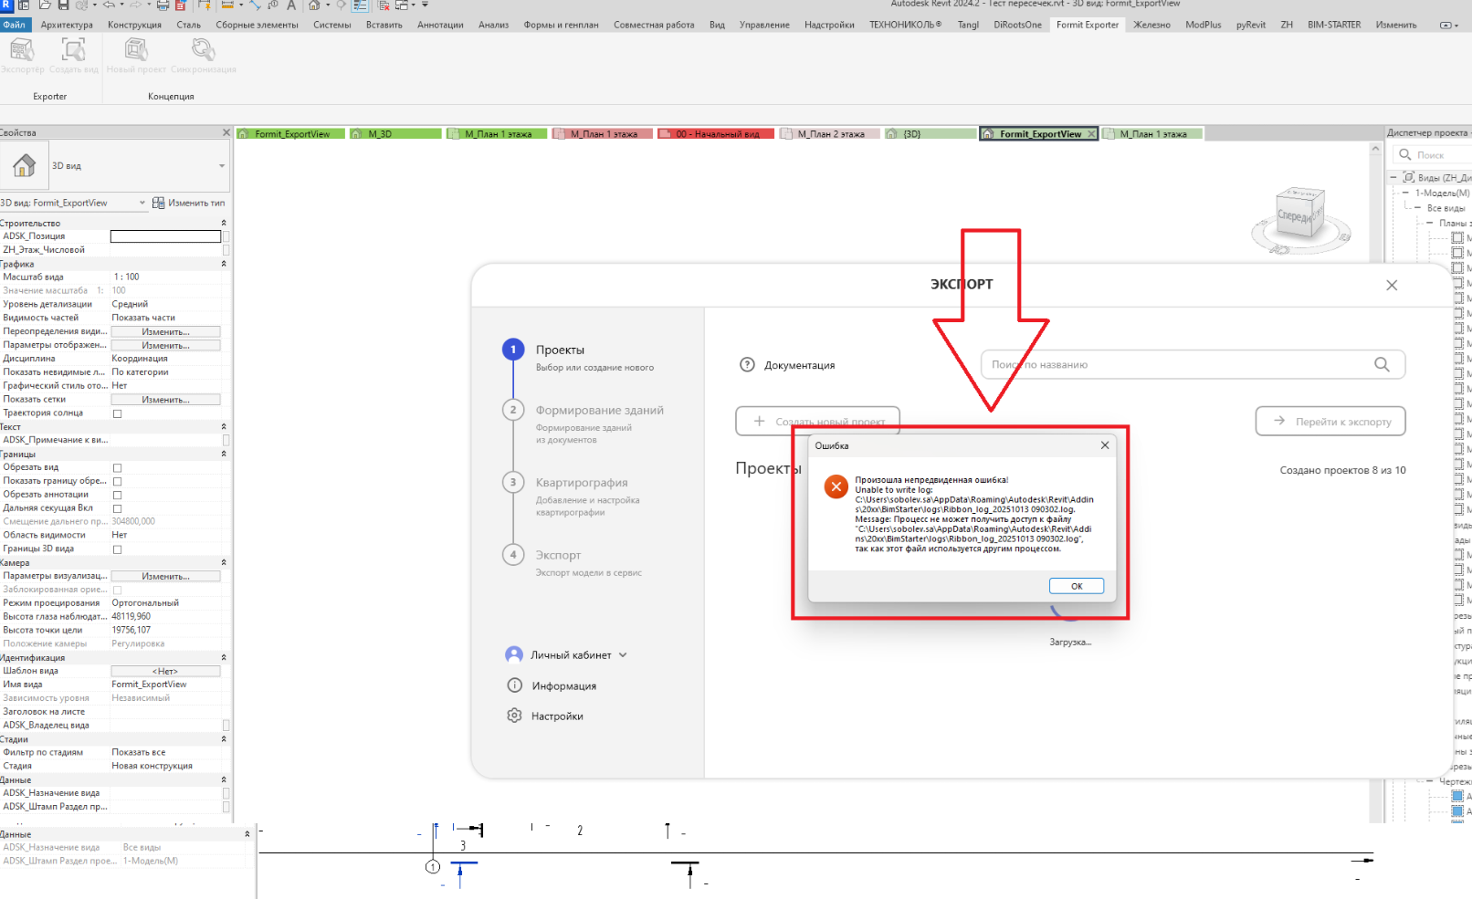Click the Информация info icon
1472x899 pixels.
515,685
